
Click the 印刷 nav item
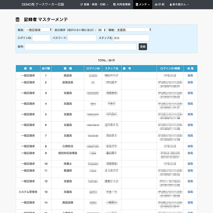pyautogui.click(x=160, y=4)
